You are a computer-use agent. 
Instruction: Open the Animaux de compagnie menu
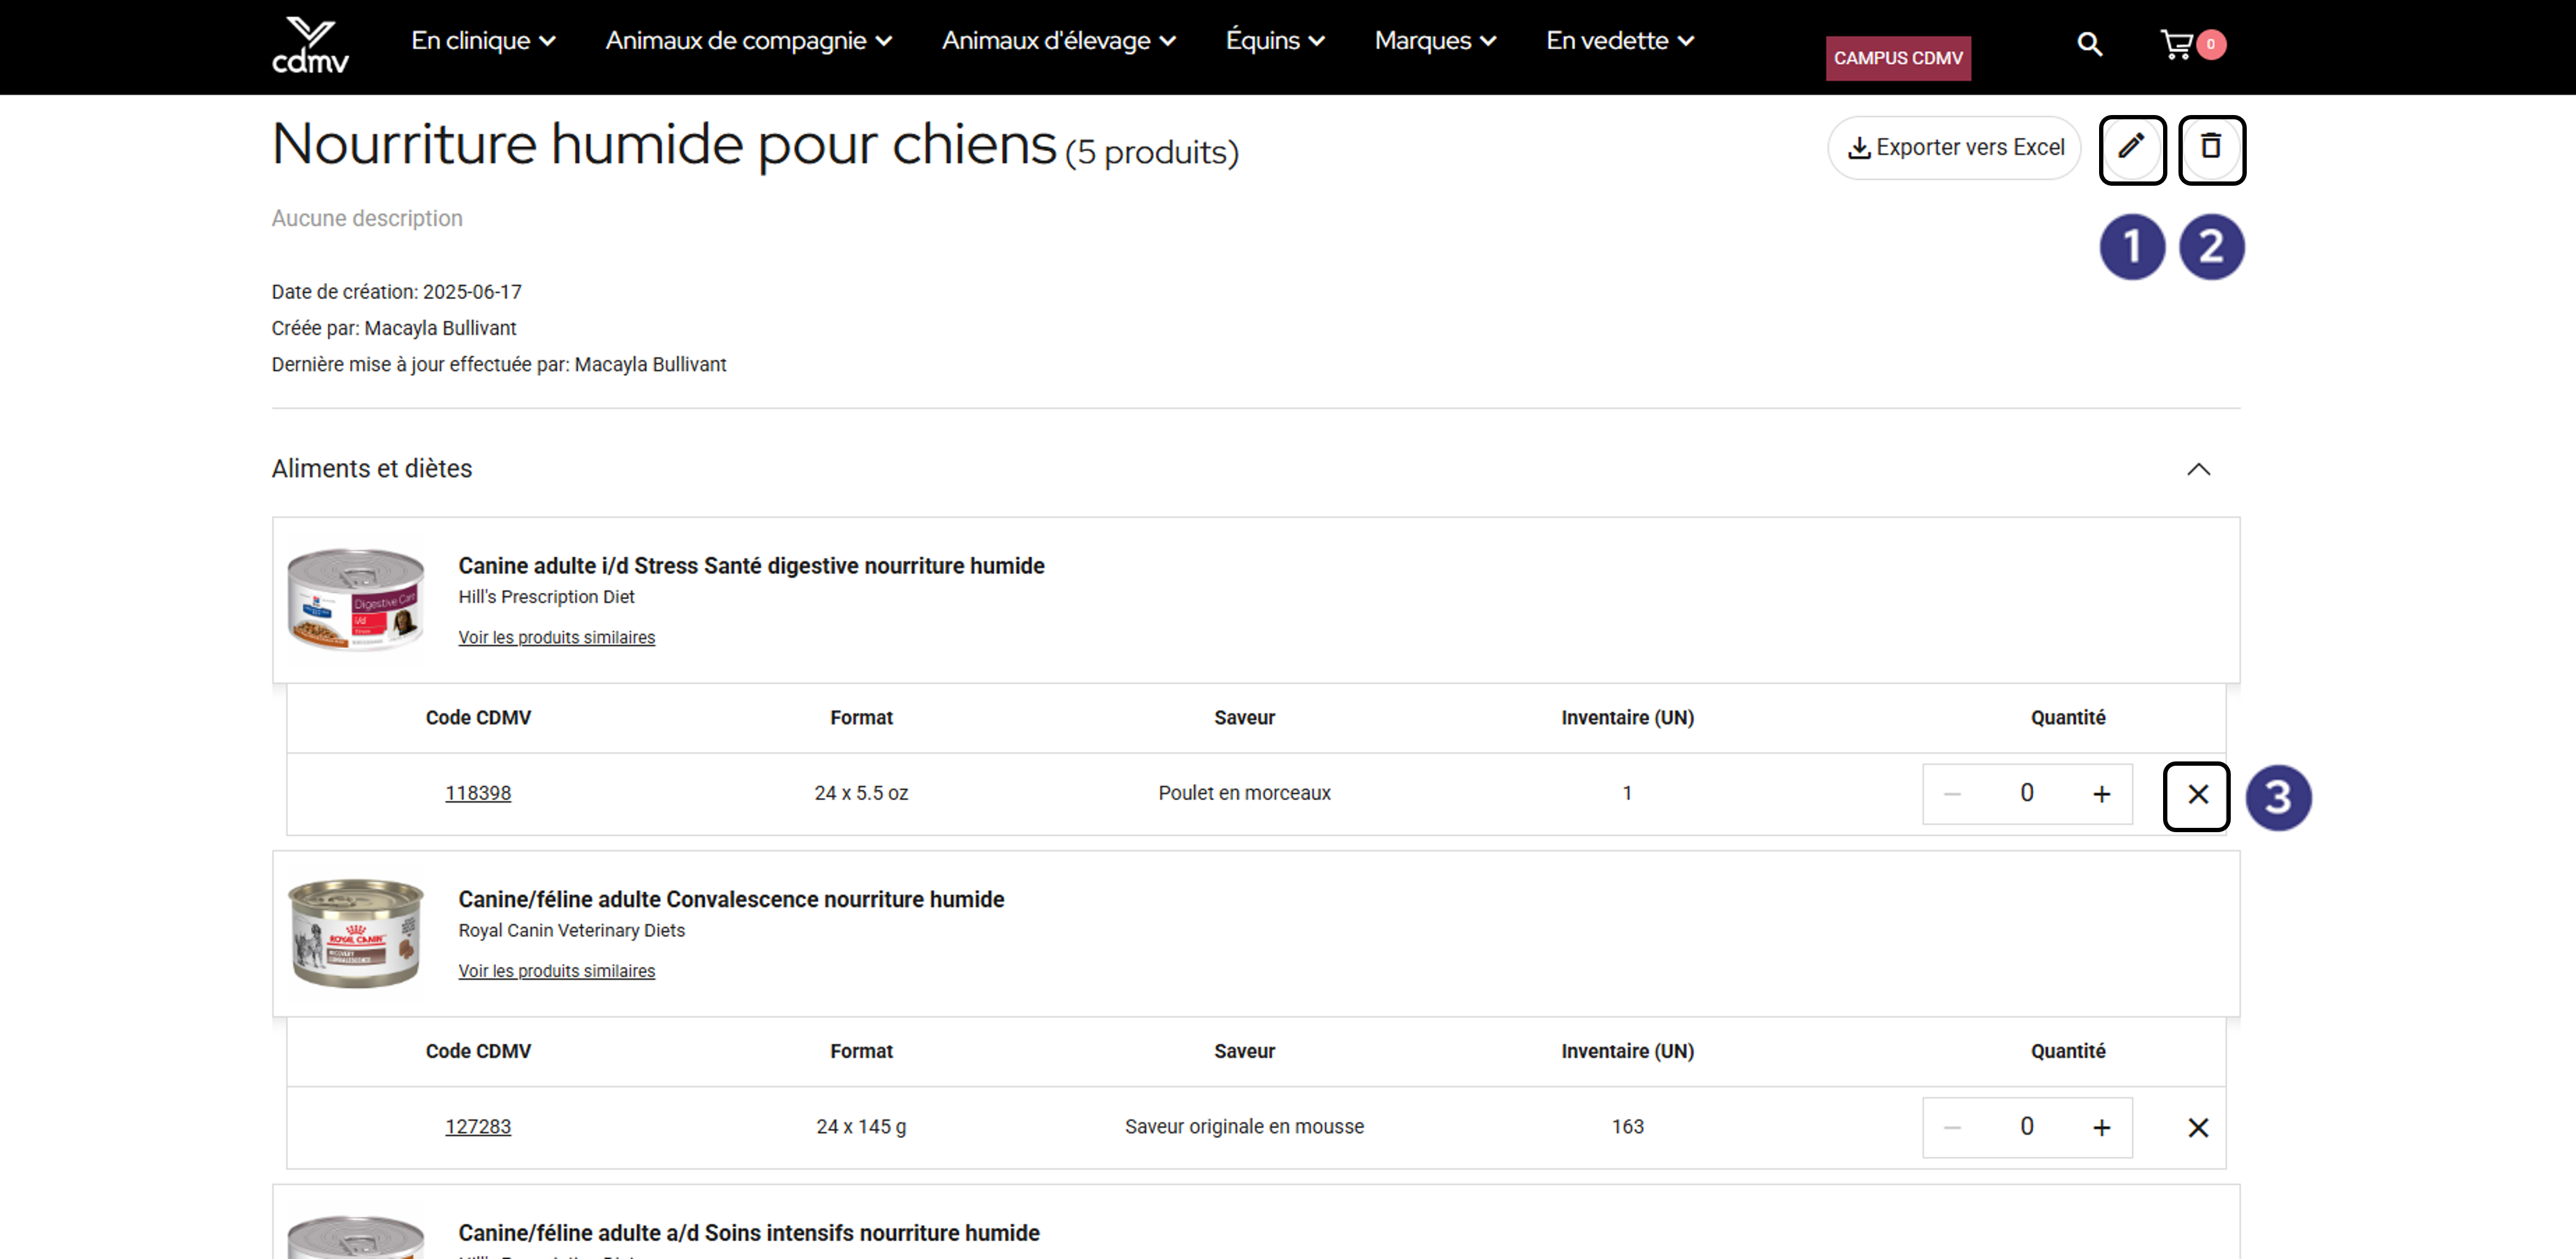[x=748, y=41]
